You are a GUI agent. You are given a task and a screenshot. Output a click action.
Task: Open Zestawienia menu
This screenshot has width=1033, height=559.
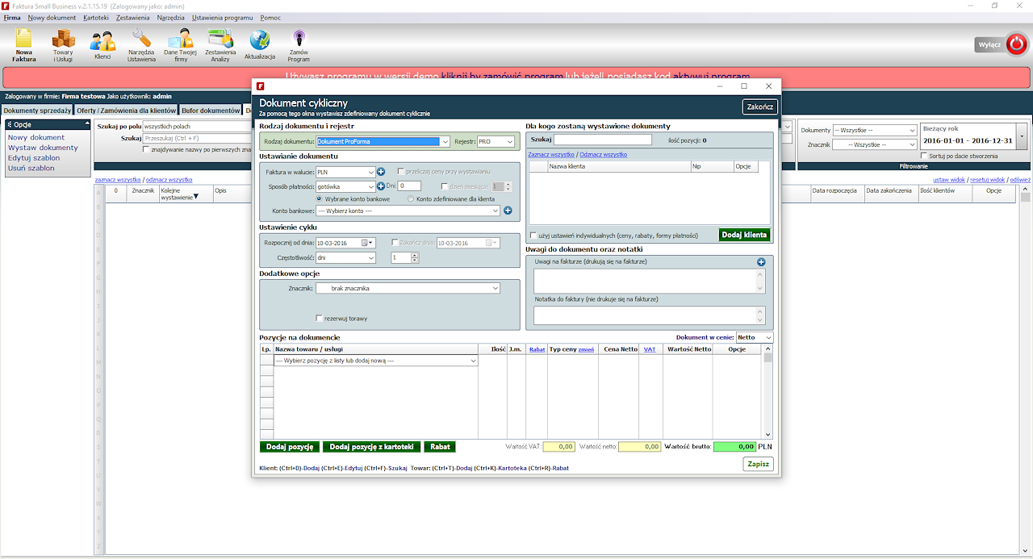tap(133, 17)
